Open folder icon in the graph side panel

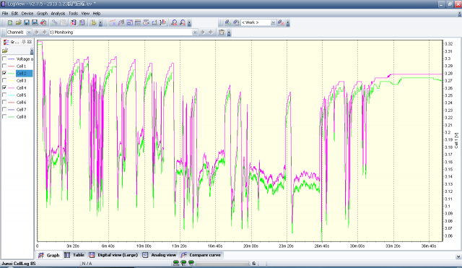coord(5,51)
